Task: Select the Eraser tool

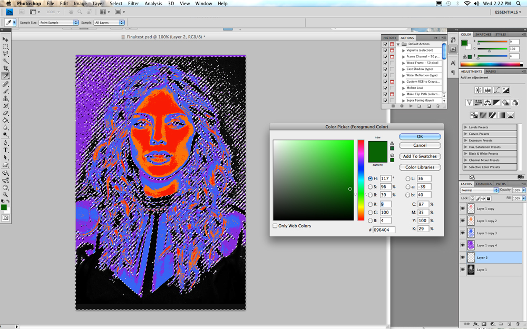Action: [5, 113]
